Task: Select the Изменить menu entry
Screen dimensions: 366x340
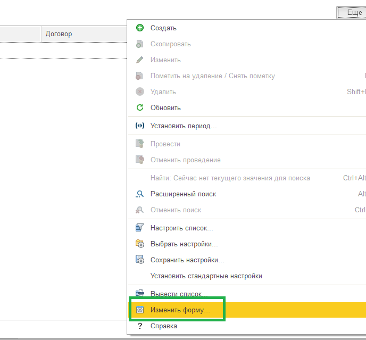Action: pyautogui.click(x=247, y=60)
